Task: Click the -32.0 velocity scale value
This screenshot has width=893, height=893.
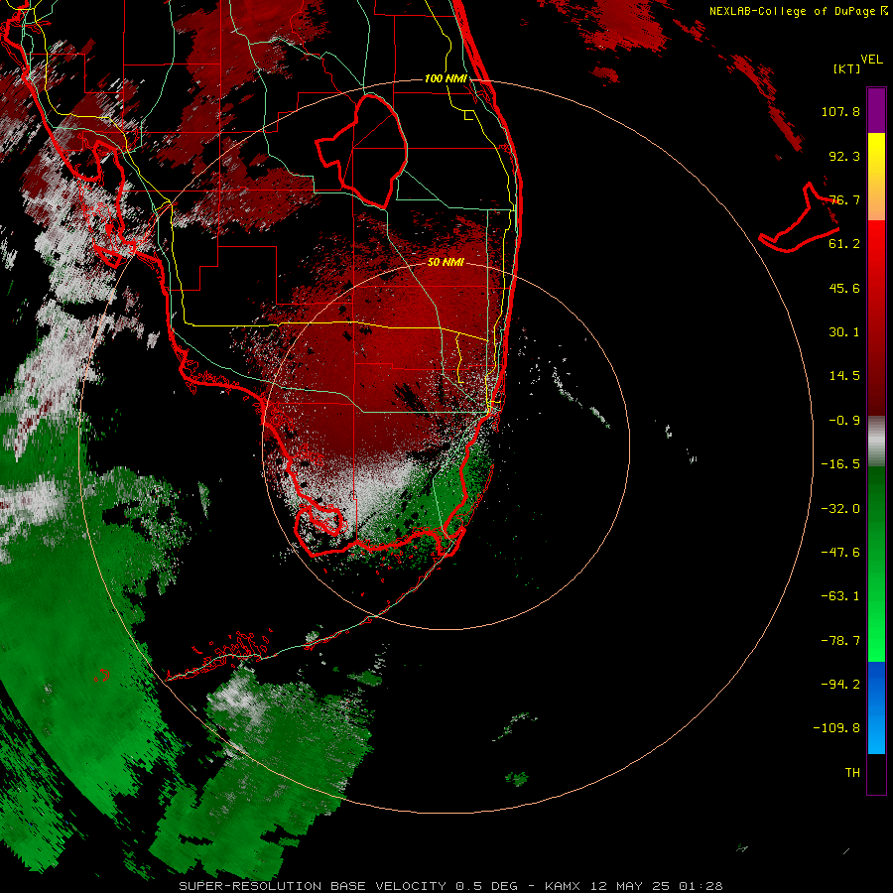Action: 840,509
